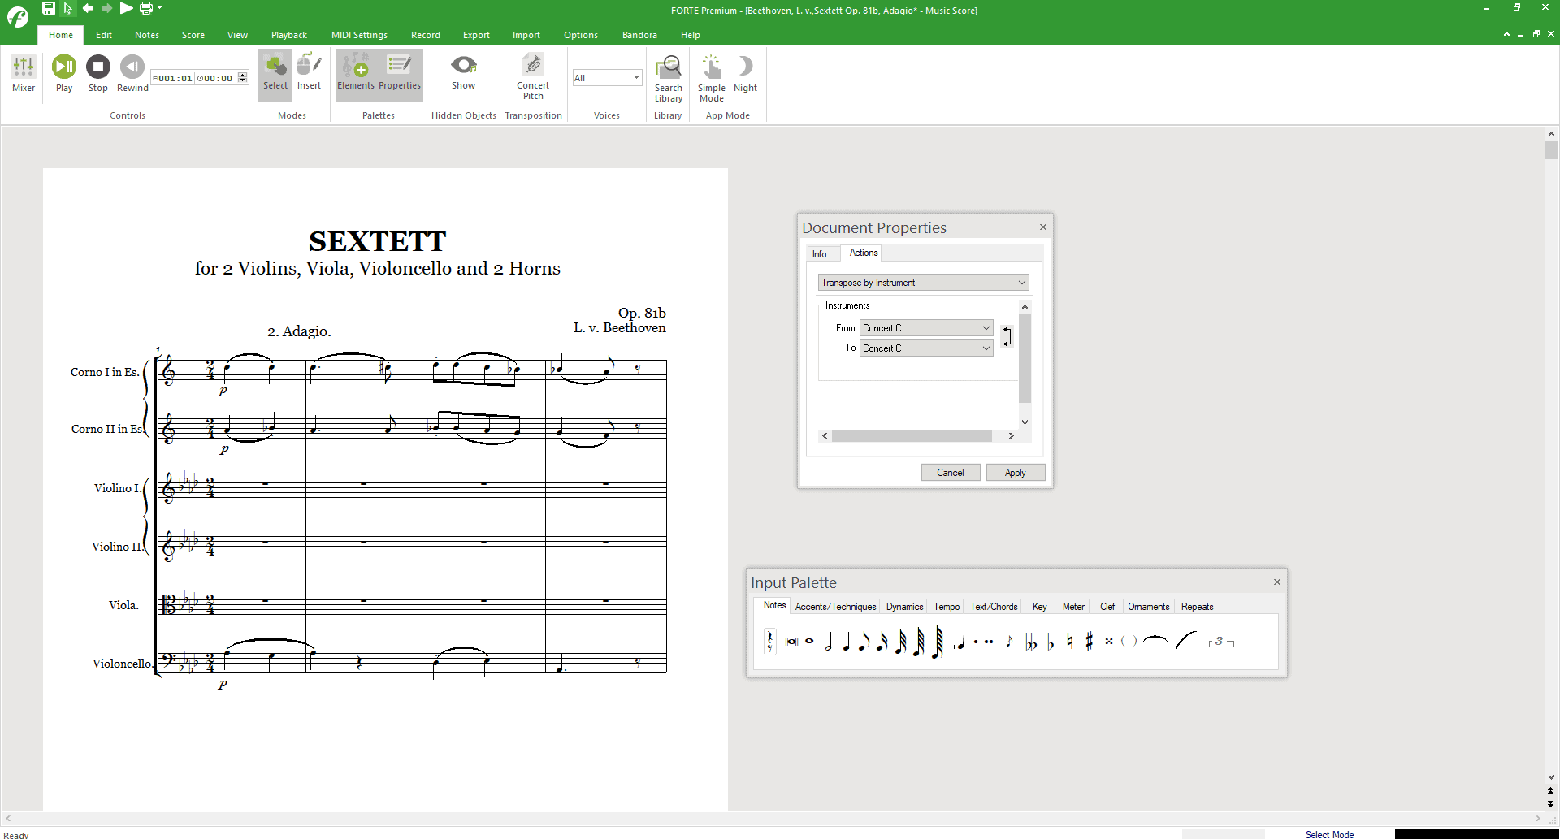This screenshot has width=1560, height=839.
Task: Toggle the Properties palette
Action: click(x=400, y=74)
